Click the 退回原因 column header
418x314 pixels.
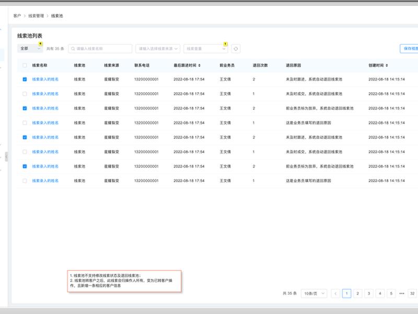coord(294,65)
